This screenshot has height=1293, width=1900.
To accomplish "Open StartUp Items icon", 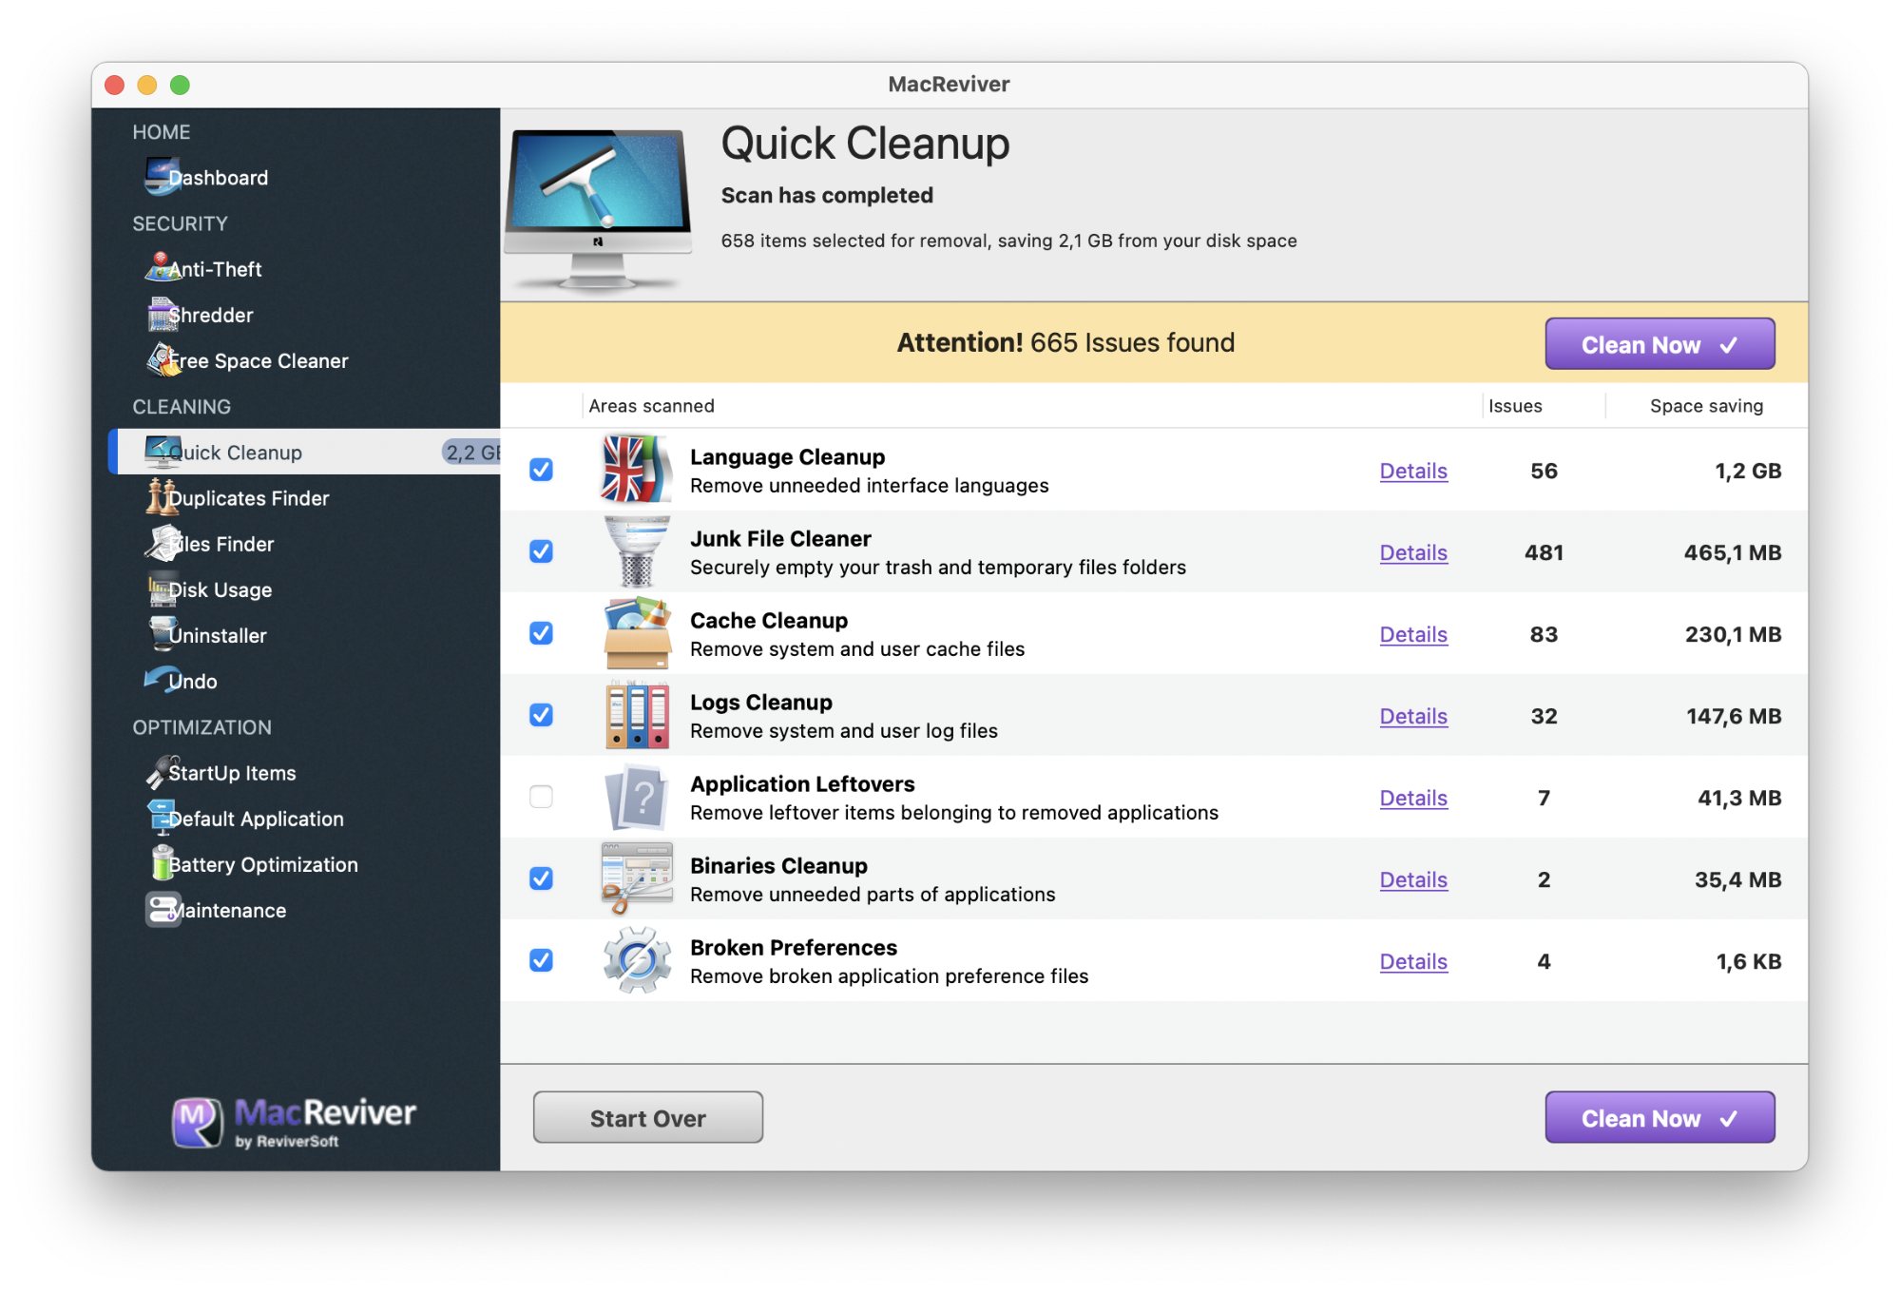I will point(163,772).
